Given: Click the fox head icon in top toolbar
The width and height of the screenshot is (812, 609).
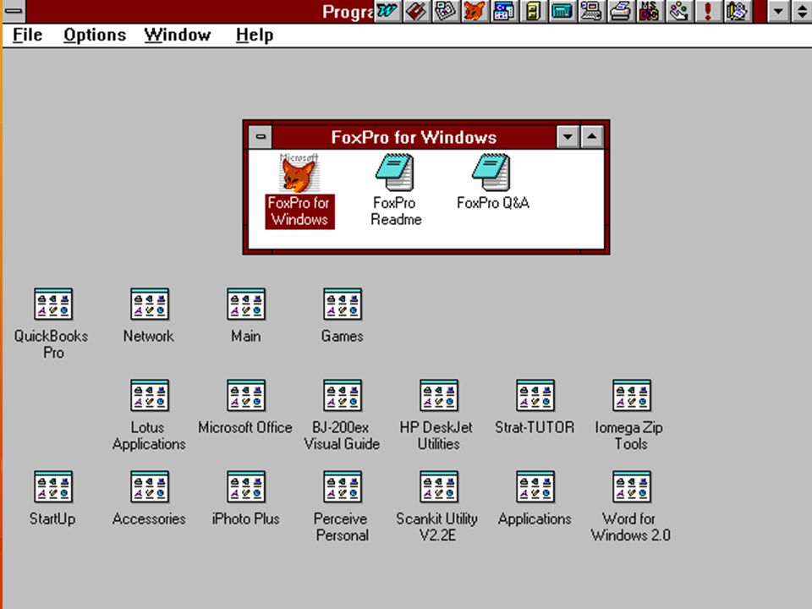Looking at the screenshot, I should tap(474, 11).
